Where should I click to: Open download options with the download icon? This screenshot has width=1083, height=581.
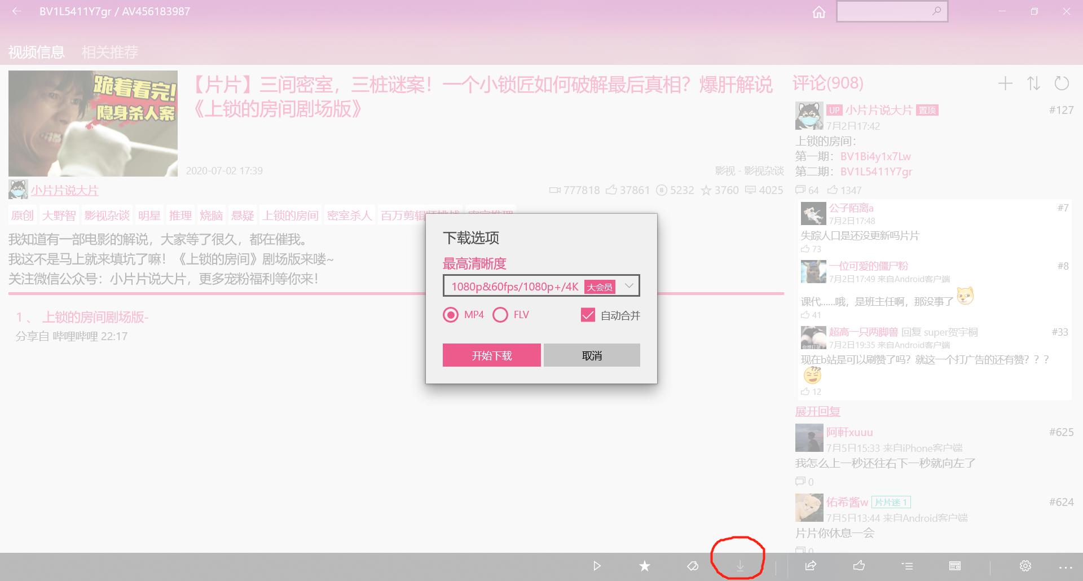(x=739, y=566)
